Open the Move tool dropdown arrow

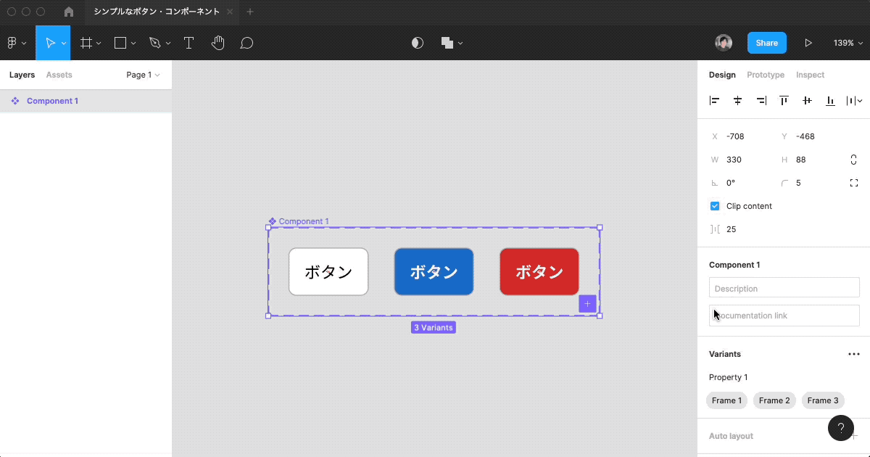(x=64, y=44)
